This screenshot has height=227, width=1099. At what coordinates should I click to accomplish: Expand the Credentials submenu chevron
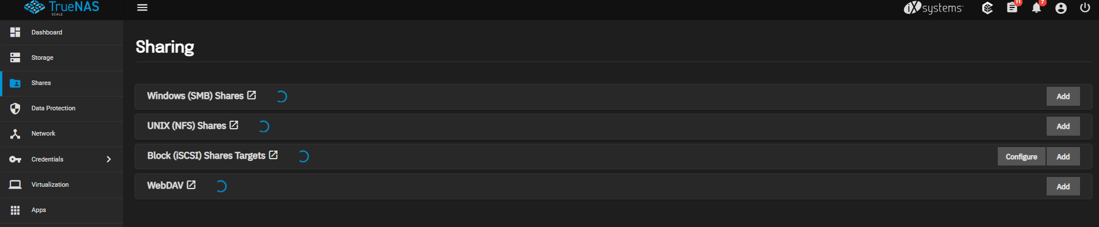click(x=109, y=159)
